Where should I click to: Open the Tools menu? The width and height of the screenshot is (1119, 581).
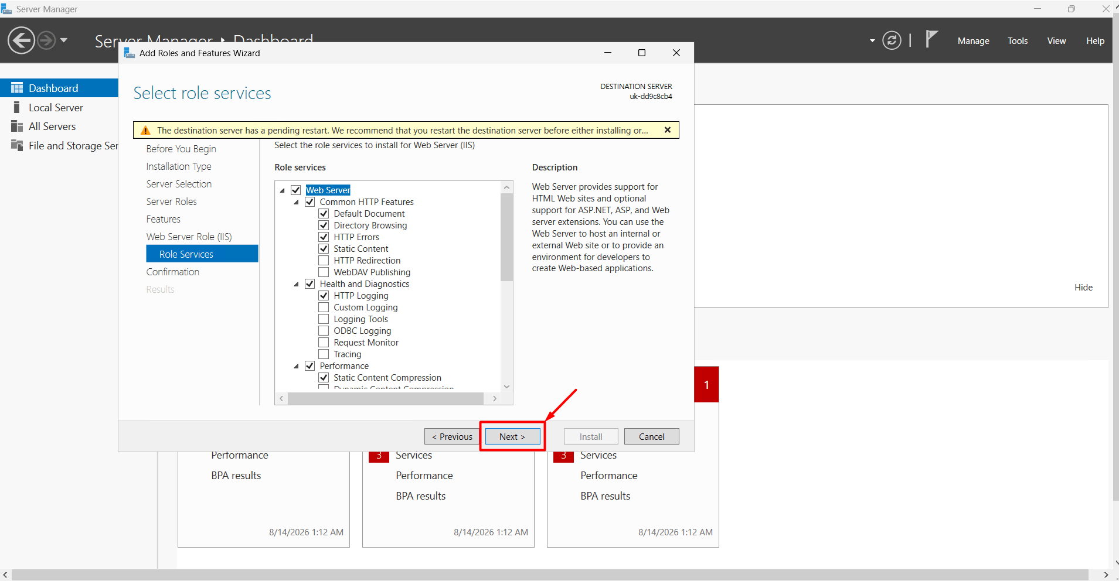pyautogui.click(x=1018, y=41)
